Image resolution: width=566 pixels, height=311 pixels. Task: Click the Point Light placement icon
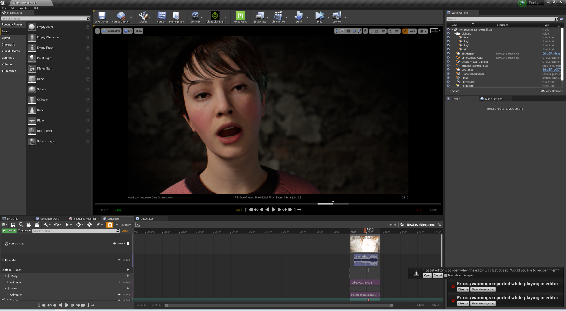32,58
